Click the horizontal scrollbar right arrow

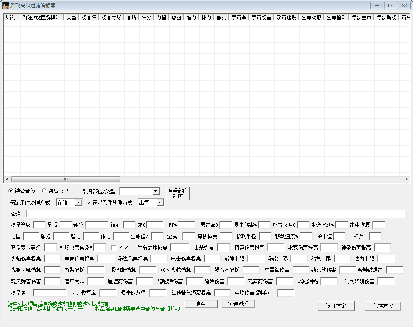pos(406,179)
